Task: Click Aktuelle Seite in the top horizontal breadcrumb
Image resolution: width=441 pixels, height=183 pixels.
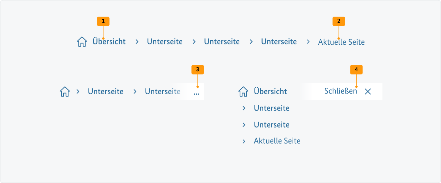Action: click(341, 42)
